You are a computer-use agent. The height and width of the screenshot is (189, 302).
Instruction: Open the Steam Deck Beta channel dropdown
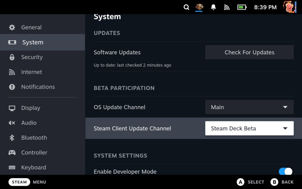click(x=250, y=128)
